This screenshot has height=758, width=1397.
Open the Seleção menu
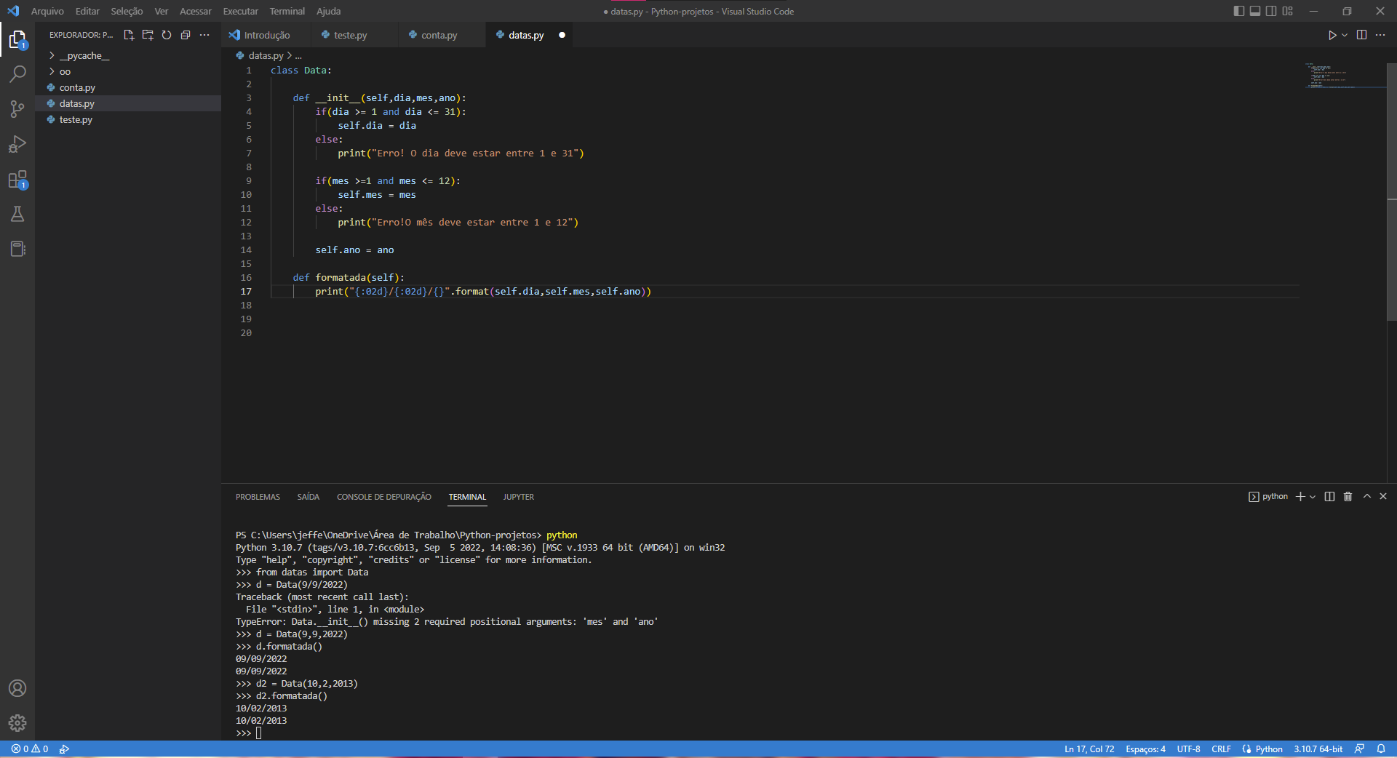pyautogui.click(x=127, y=11)
